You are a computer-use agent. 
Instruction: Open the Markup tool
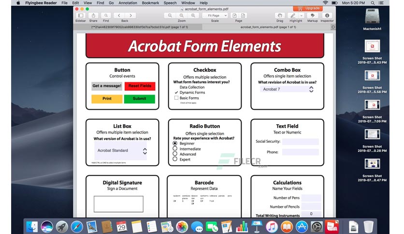(312, 15)
